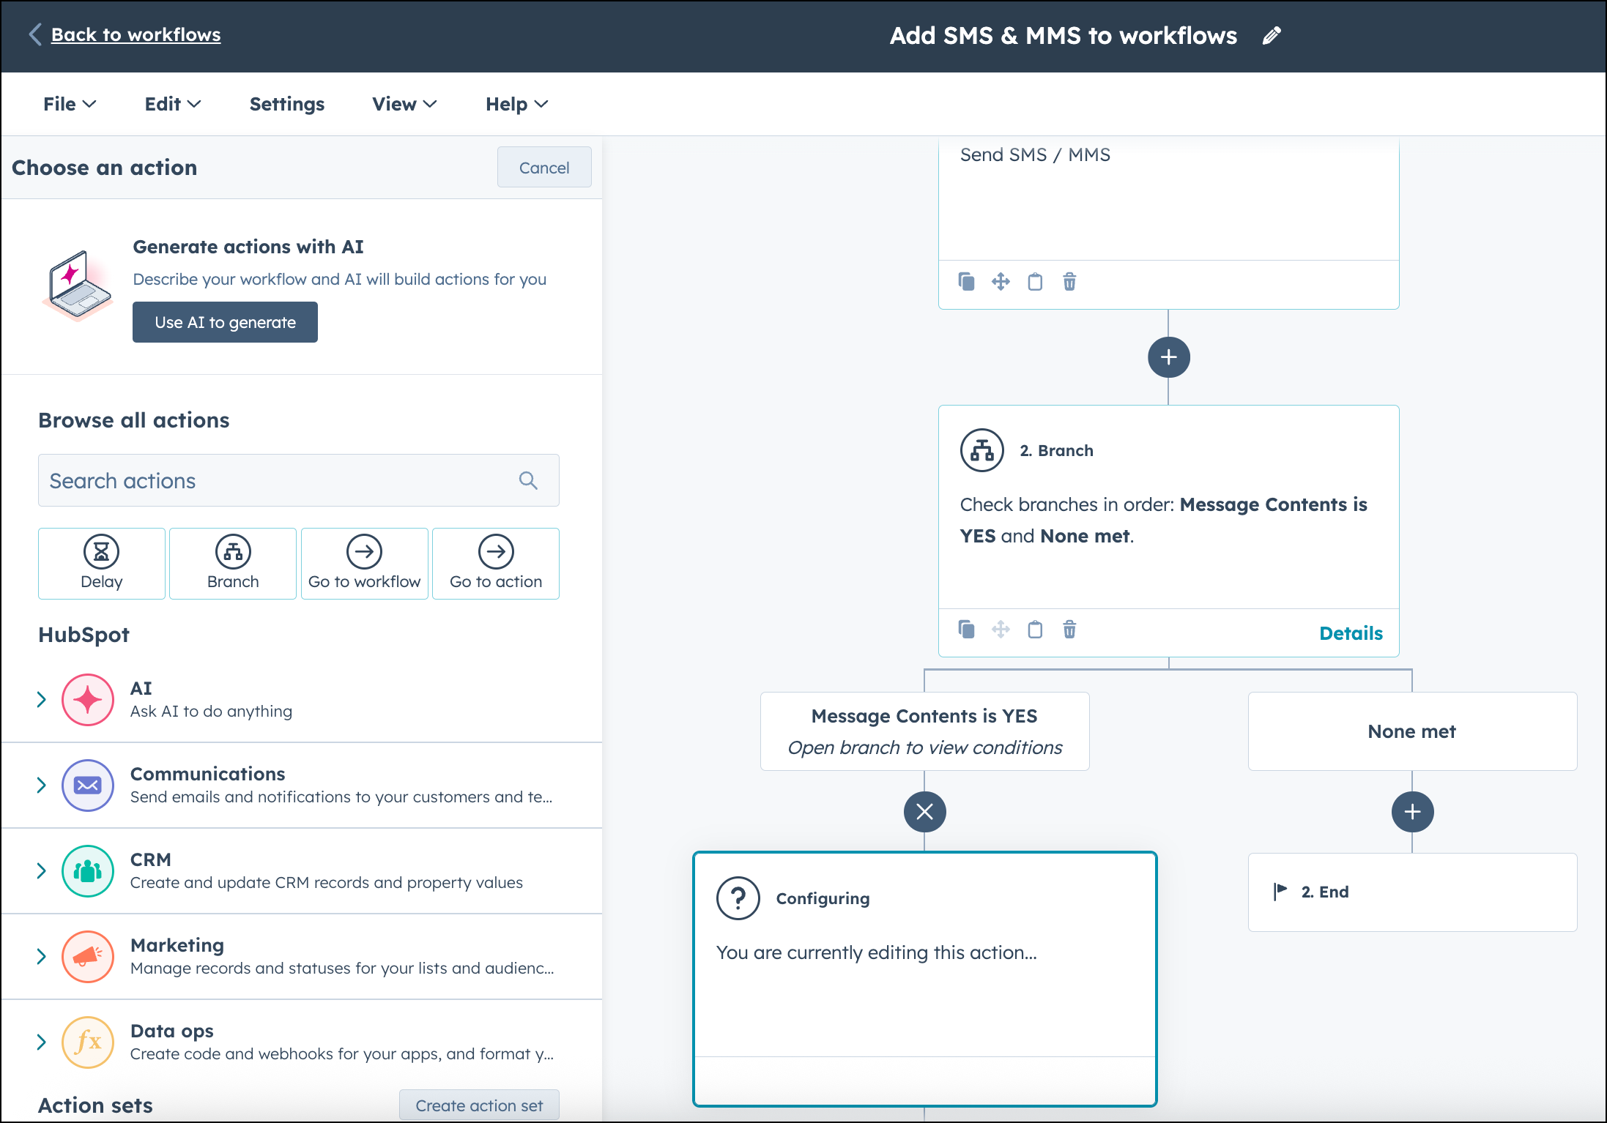Image resolution: width=1607 pixels, height=1123 pixels.
Task: Clone the Send SMS / MMS action
Action: point(967,281)
